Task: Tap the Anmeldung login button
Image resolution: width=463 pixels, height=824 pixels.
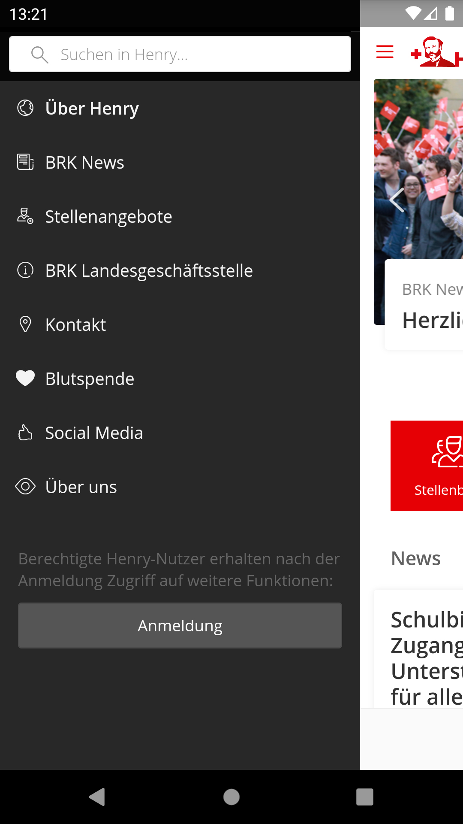Action: point(180,626)
